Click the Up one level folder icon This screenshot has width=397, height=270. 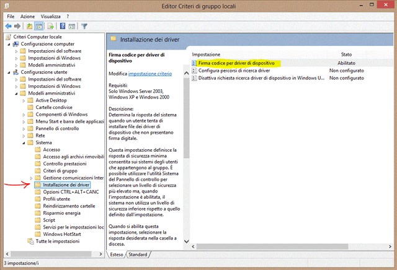29,26
